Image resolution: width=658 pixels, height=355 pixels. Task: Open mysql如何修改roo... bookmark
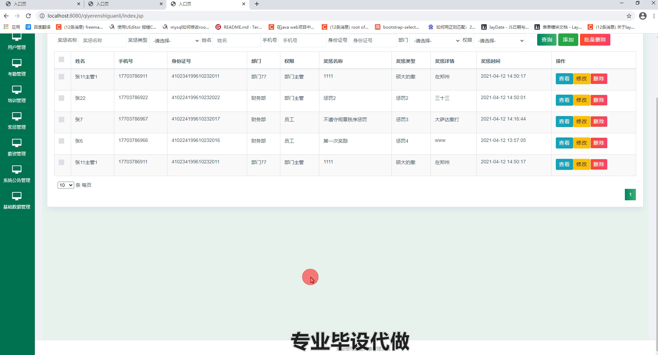coord(186,27)
